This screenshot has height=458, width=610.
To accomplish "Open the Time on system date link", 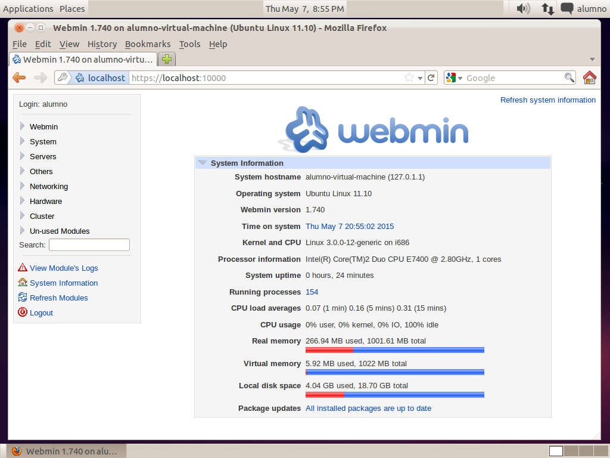I will pyautogui.click(x=349, y=226).
